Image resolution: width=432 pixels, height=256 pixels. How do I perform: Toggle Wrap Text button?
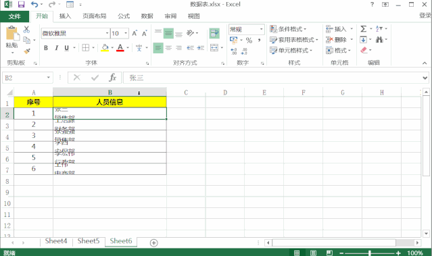click(214, 34)
